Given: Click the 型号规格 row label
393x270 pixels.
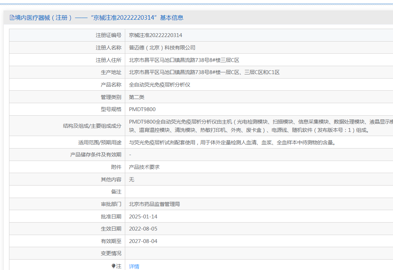Looking at the screenshot, I should tap(111, 109).
